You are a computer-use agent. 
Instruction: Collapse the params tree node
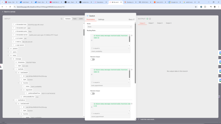(x=8, y=48)
